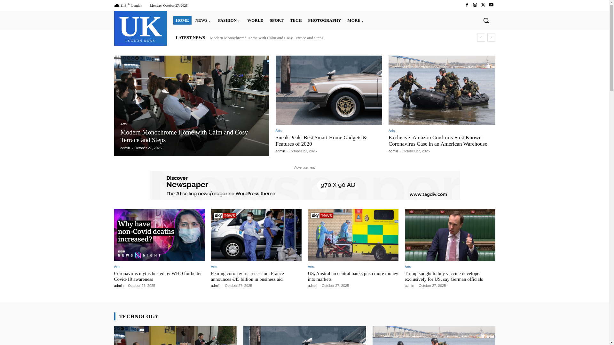Open the PHOTOGRAPHY menu item
The image size is (614, 345).
[324, 20]
